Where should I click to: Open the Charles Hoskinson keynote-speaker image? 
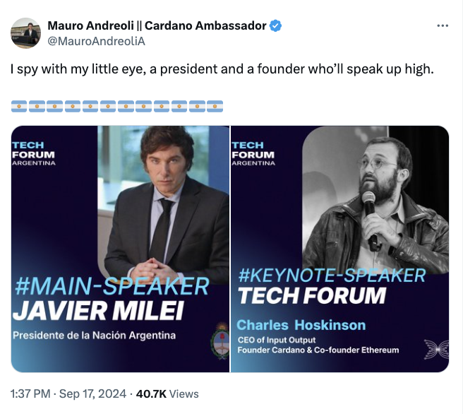[339, 249]
